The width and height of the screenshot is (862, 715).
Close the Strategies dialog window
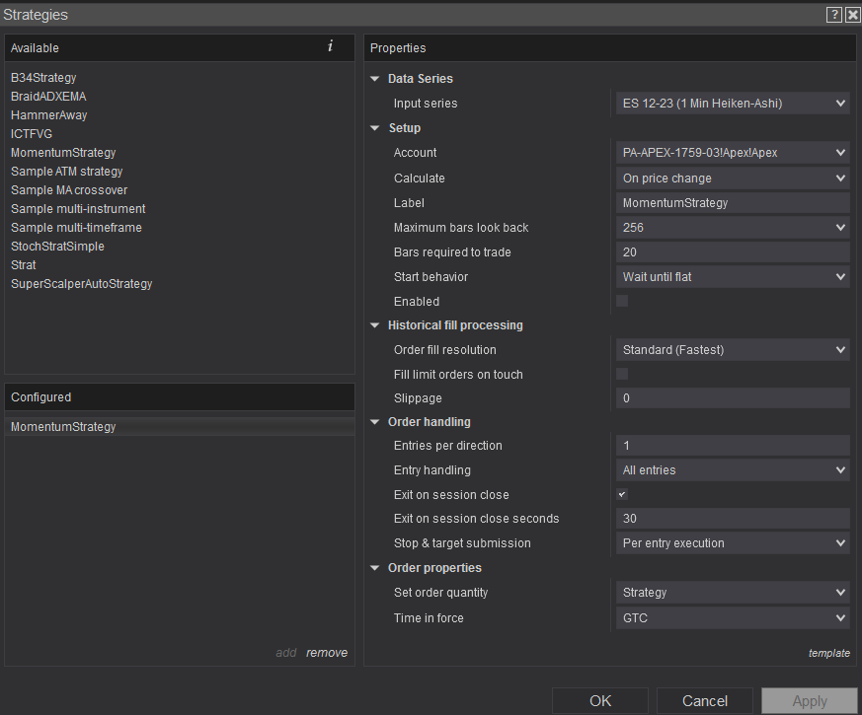coord(852,15)
